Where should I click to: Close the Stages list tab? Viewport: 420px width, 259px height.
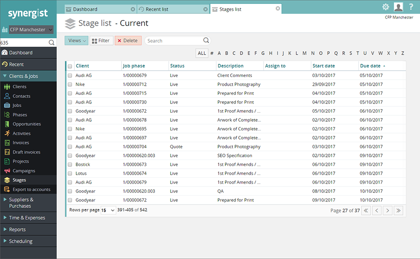pyautogui.click(x=278, y=9)
